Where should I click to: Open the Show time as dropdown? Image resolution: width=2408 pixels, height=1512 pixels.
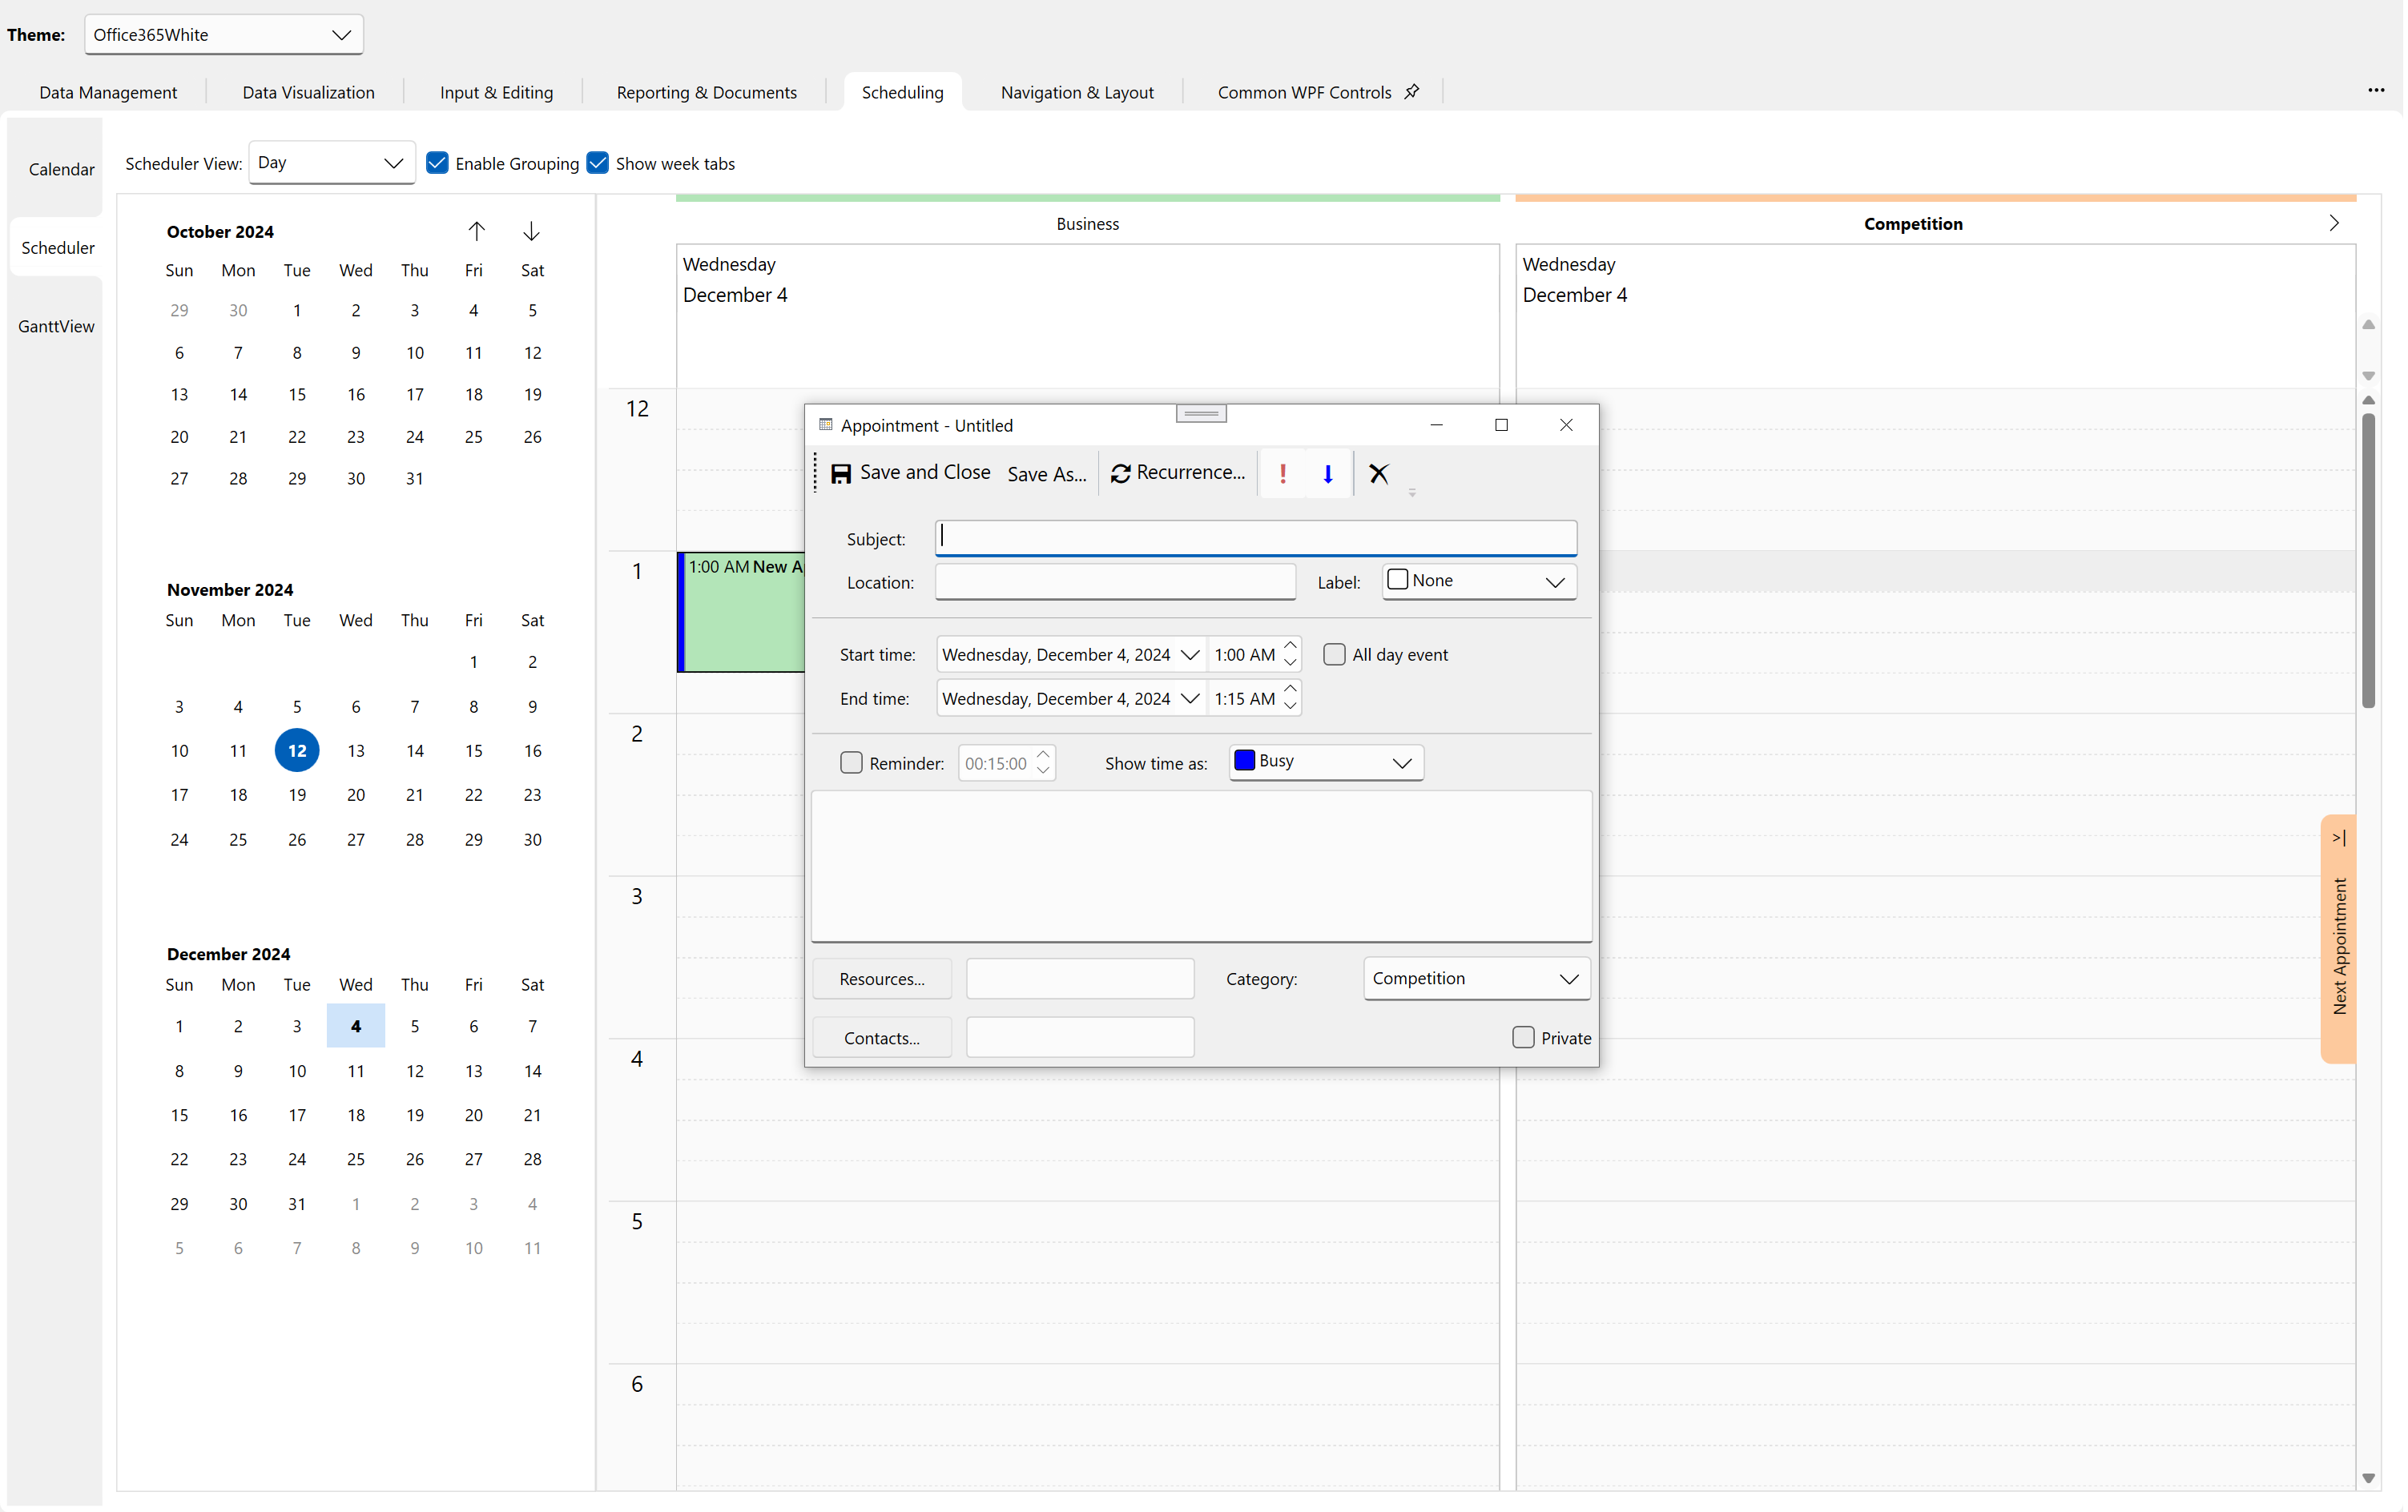coord(1326,762)
